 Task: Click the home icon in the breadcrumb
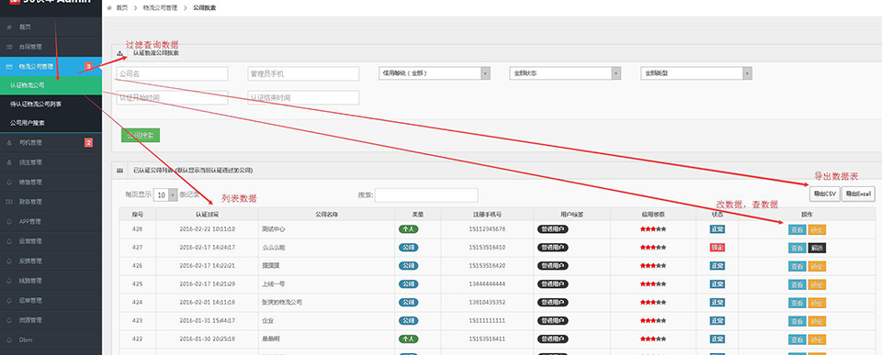click(x=109, y=8)
